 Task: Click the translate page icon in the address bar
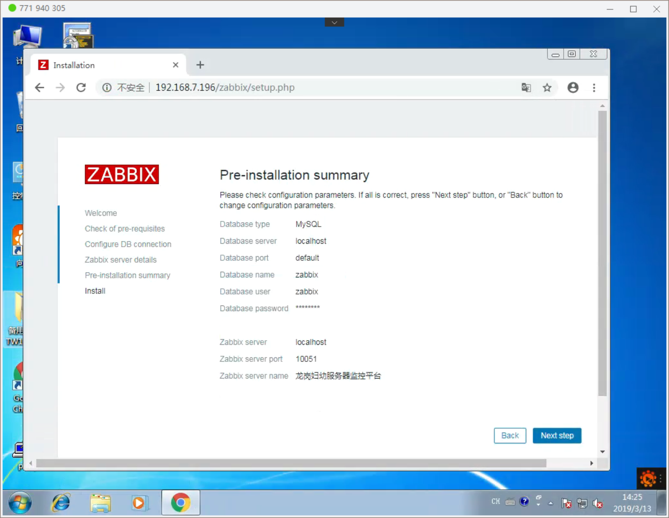tap(526, 88)
